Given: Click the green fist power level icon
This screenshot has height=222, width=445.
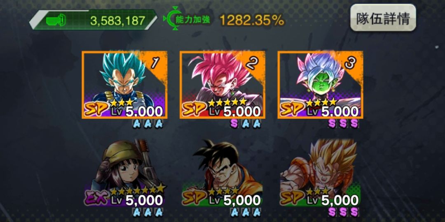Looking at the screenshot, I should [x=56, y=21].
